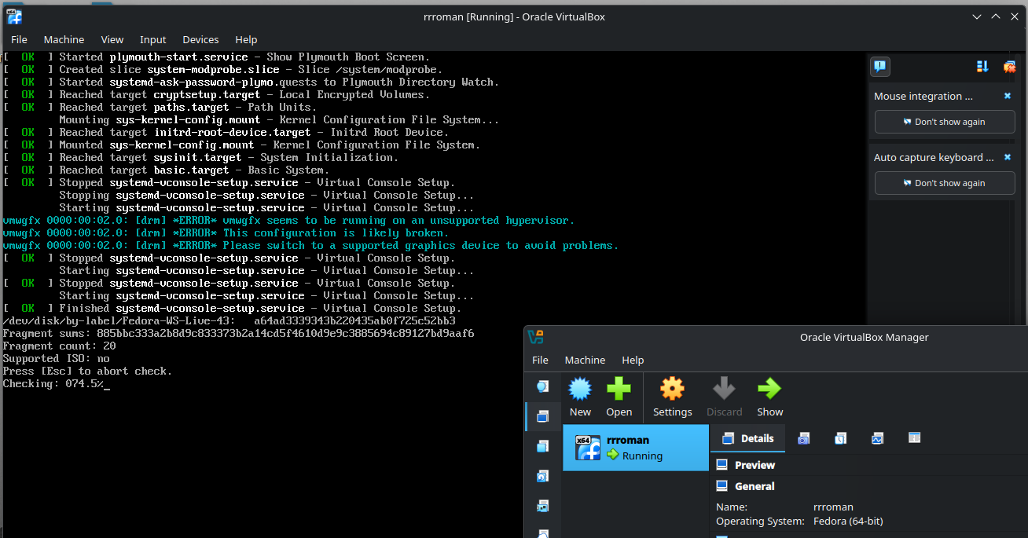This screenshot has width=1028, height=538.
Task: Open the Logs clock icon tab
Action: pyautogui.click(x=840, y=438)
